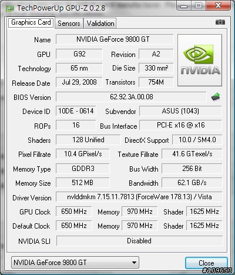
Task: Click the Transistors value 754M
Action: tap(156, 82)
